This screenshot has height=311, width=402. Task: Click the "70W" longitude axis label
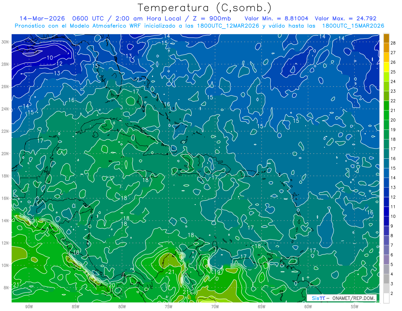pyautogui.click(x=215, y=307)
